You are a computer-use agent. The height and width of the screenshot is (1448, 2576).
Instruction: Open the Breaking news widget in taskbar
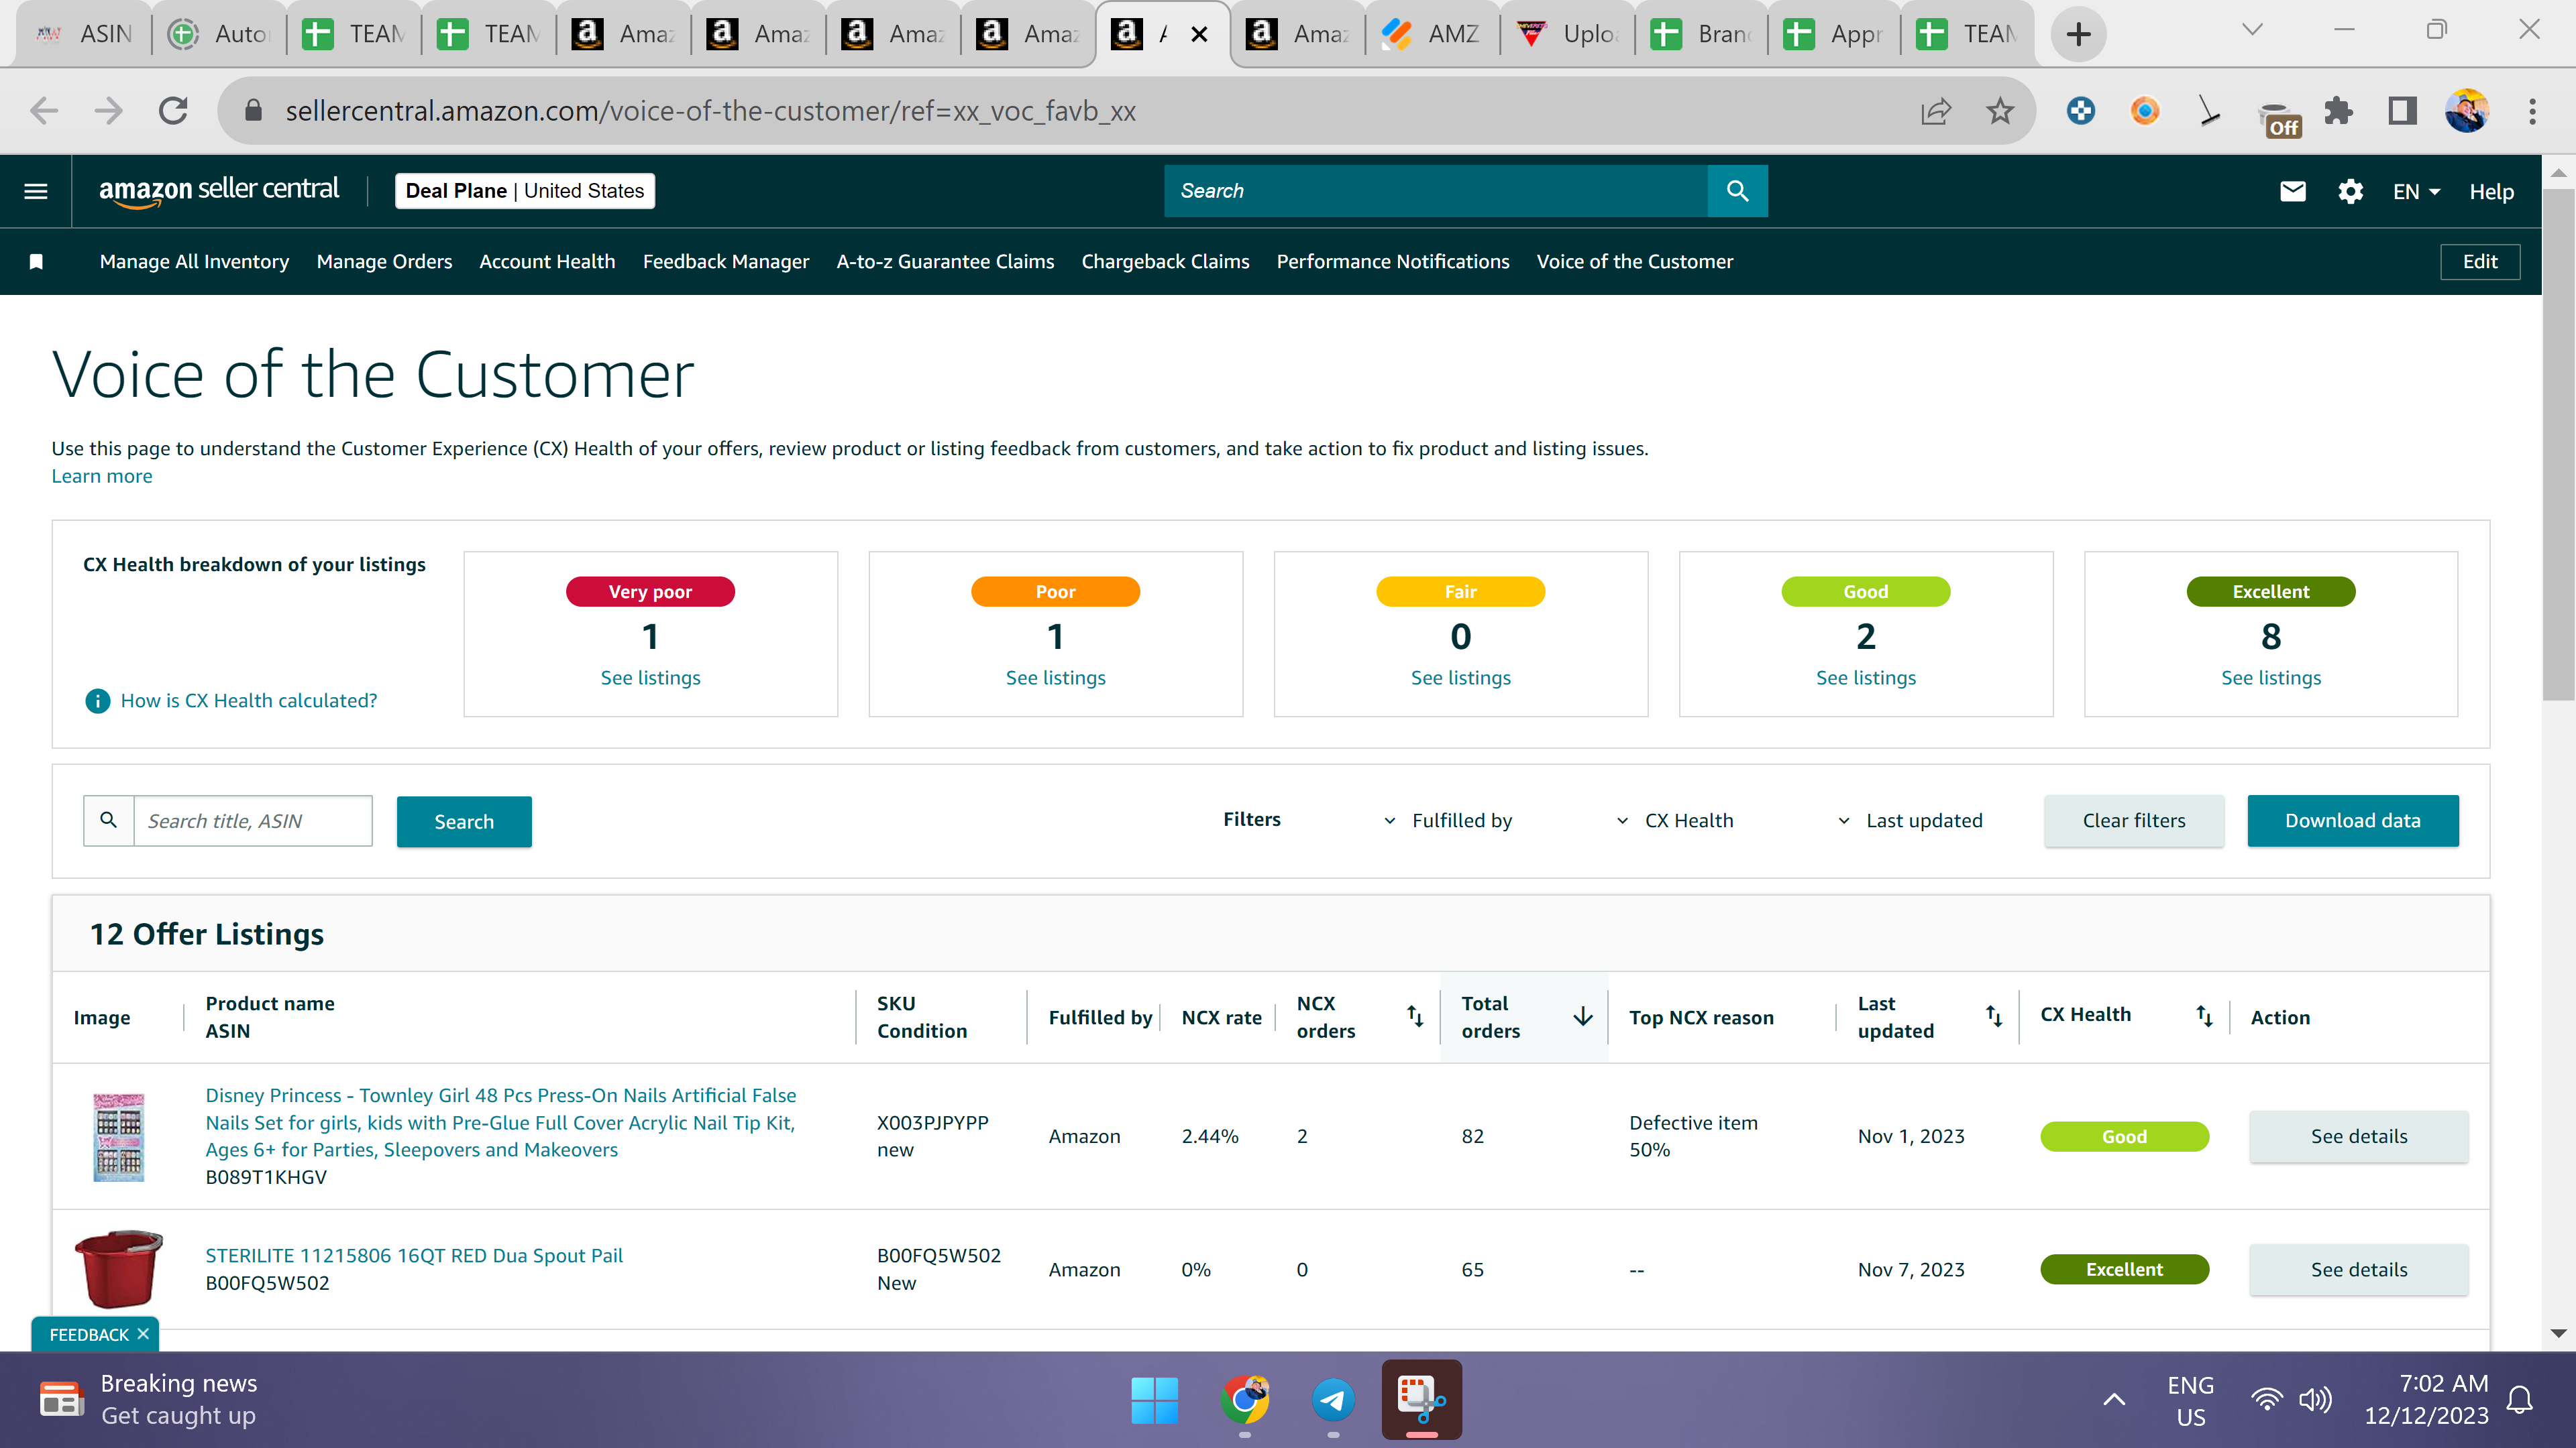click(x=148, y=1399)
